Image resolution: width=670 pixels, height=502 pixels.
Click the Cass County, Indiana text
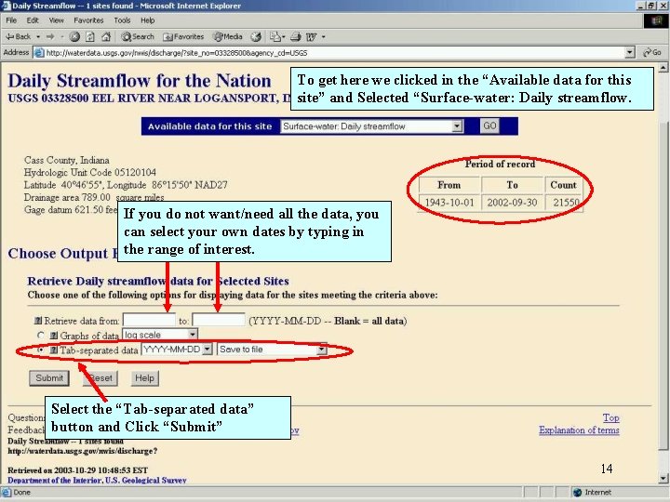tap(67, 160)
